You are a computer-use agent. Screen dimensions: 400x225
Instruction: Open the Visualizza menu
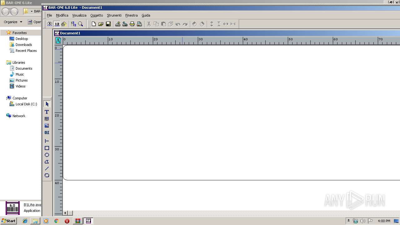79,15
